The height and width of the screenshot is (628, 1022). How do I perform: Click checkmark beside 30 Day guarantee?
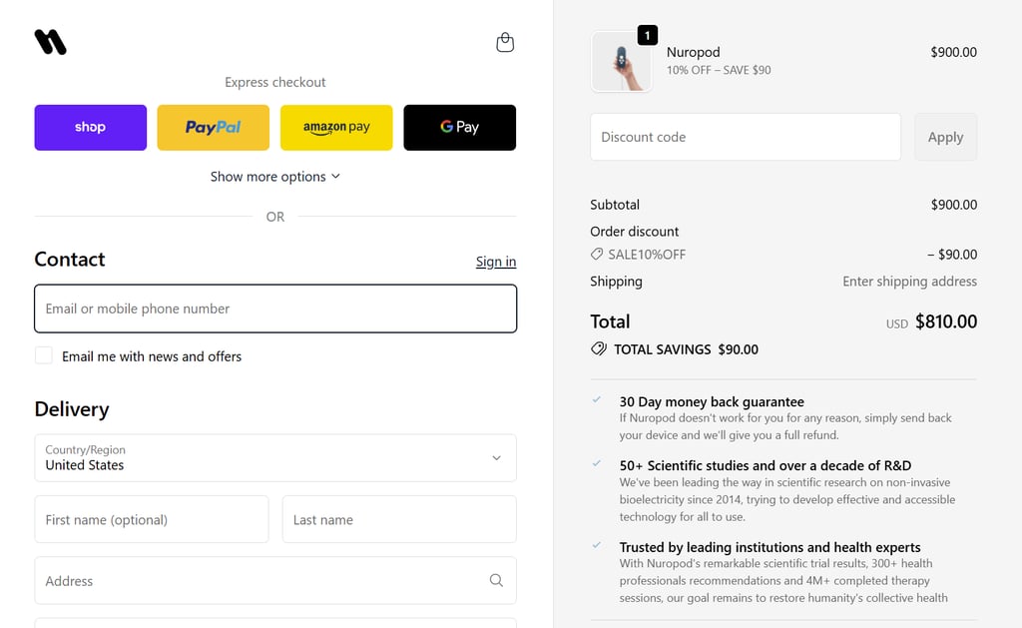[597, 399]
